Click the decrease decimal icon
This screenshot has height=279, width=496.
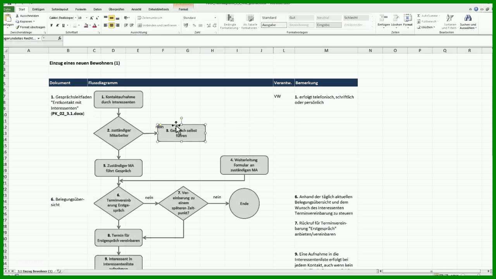coord(214,25)
